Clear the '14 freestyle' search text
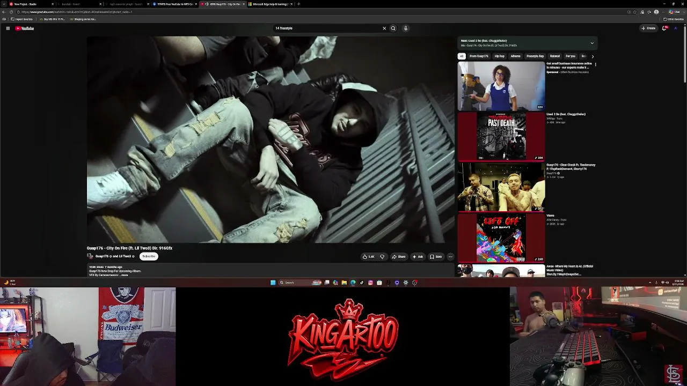The width and height of the screenshot is (687, 386). [x=384, y=28]
